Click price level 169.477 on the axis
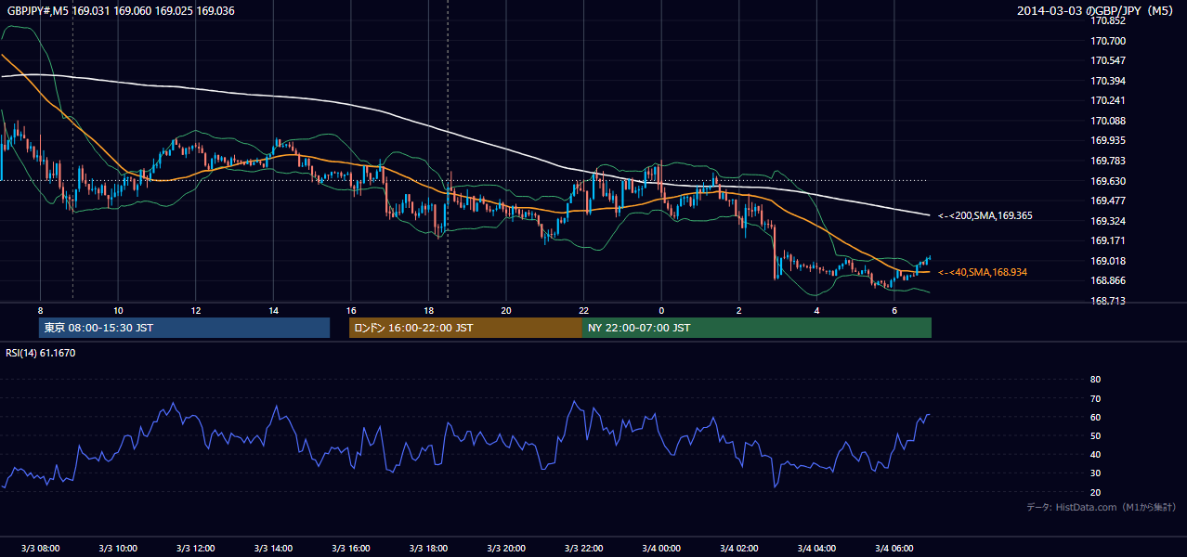The width and height of the screenshot is (1187, 557). 1109,201
